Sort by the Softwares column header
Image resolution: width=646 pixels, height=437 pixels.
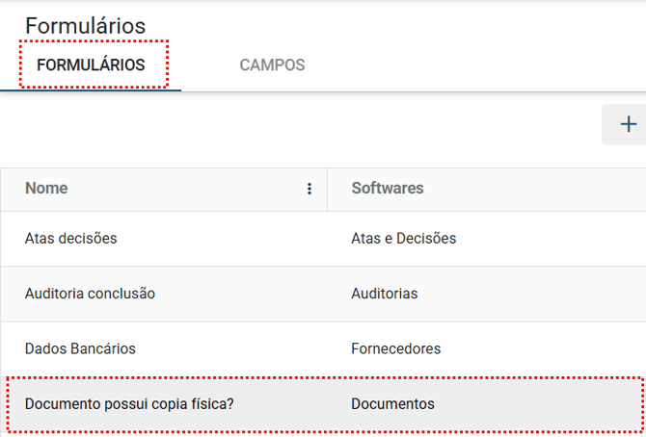click(387, 189)
